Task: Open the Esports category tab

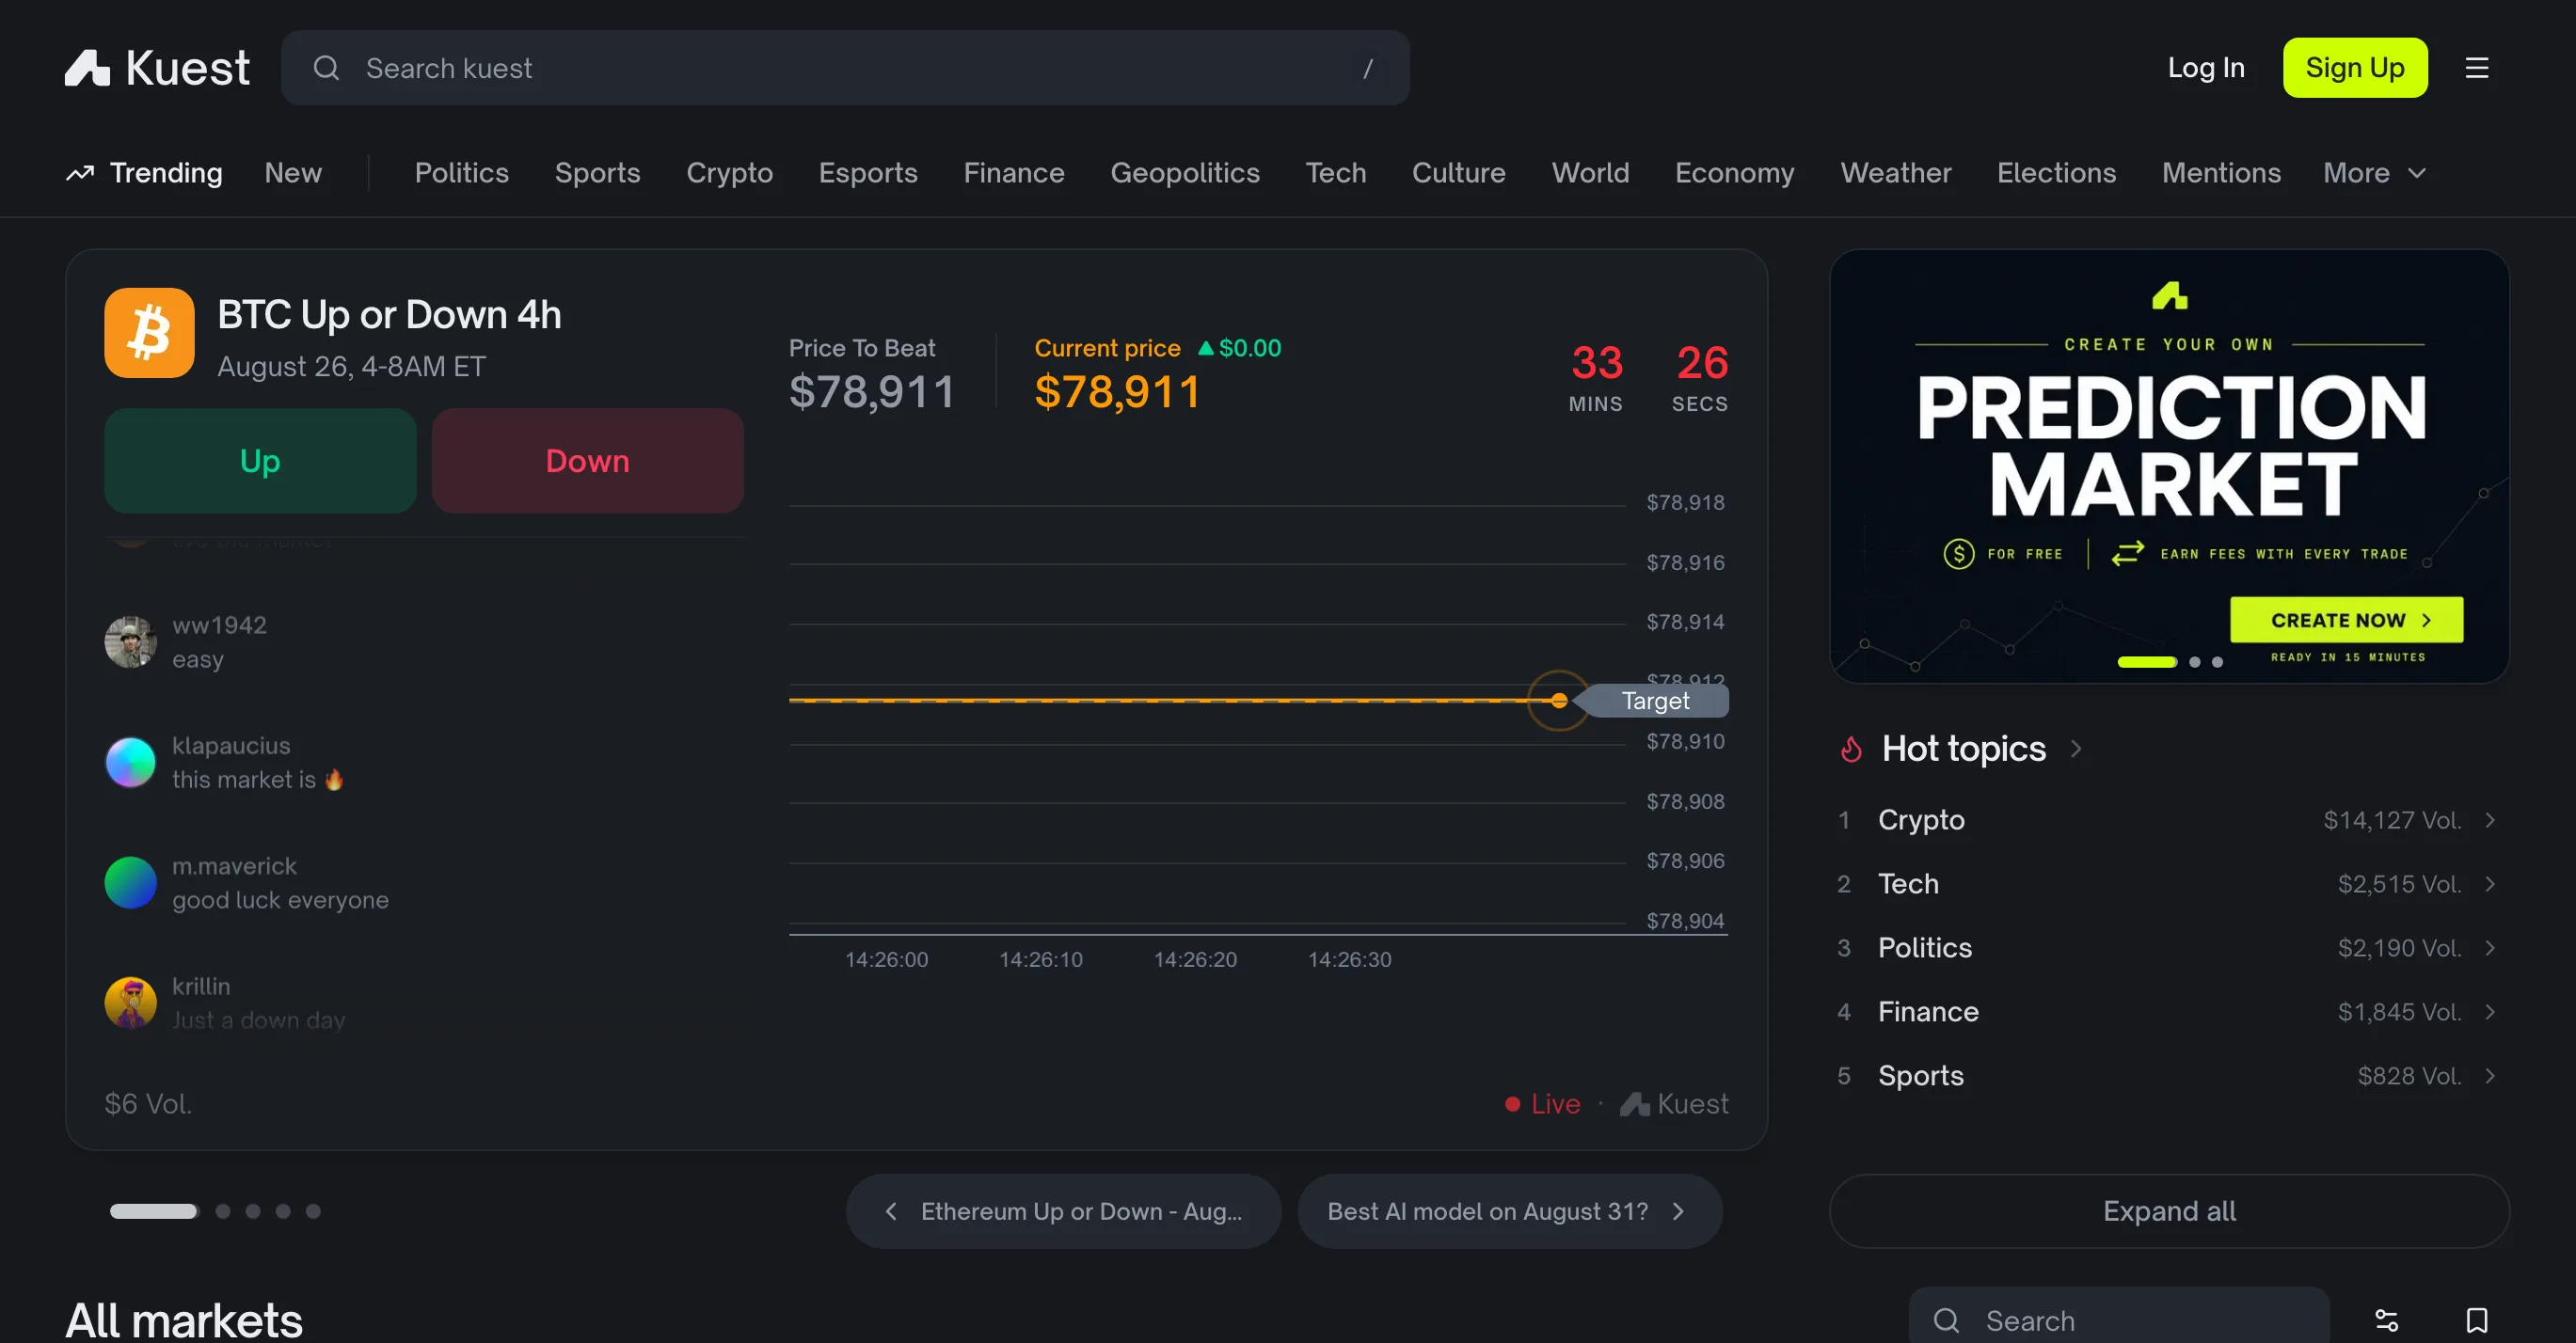Action: pyautogui.click(x=868, y=173)
